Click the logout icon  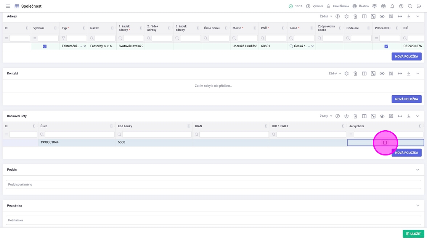(x=419, y=6)
